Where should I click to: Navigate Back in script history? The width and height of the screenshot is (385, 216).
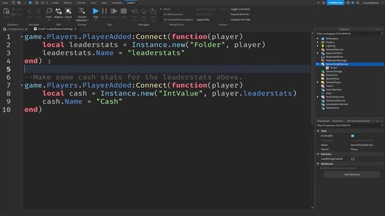click(29, 11)
